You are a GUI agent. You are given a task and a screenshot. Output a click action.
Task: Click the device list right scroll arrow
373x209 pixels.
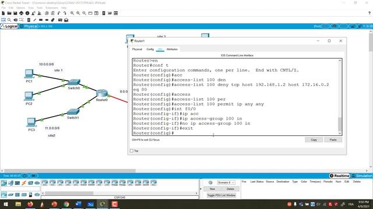coord(196,193)
